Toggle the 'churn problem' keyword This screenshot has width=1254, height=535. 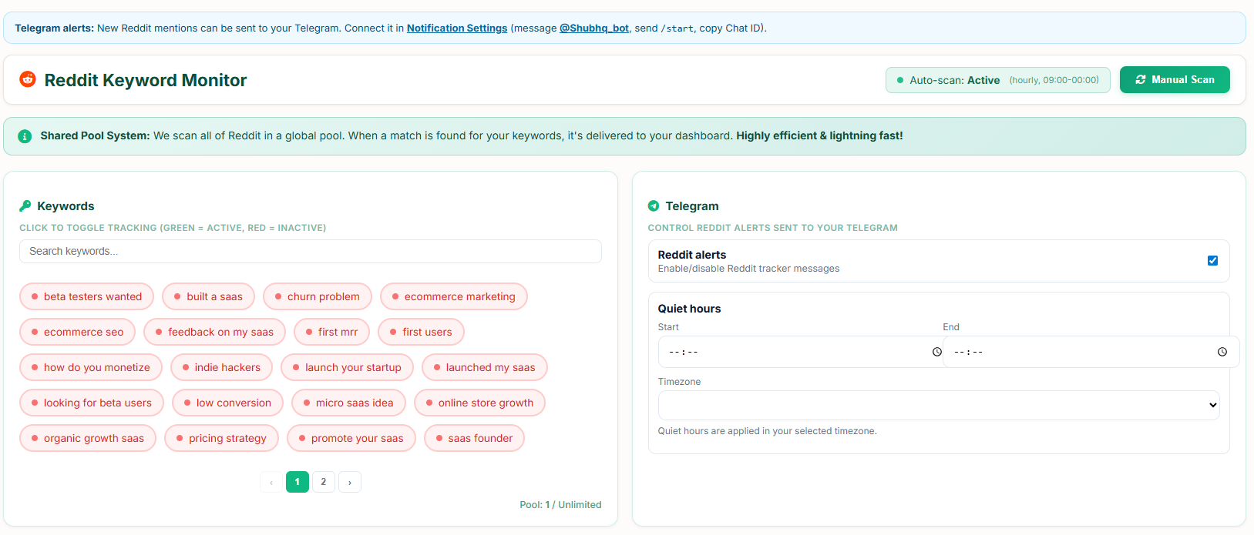318,296
